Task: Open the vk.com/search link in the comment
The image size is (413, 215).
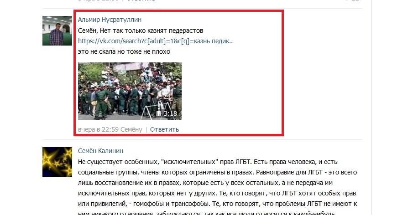Action: [x=155, y=41]
